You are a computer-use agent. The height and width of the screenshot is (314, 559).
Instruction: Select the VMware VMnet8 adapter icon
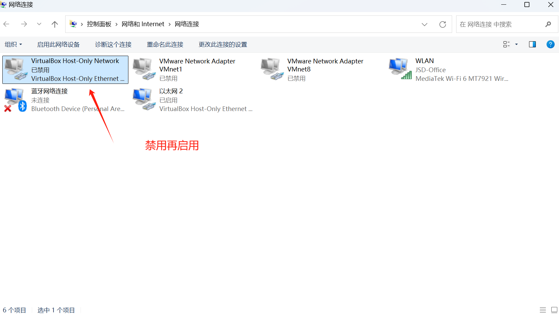tap(272, 69)
